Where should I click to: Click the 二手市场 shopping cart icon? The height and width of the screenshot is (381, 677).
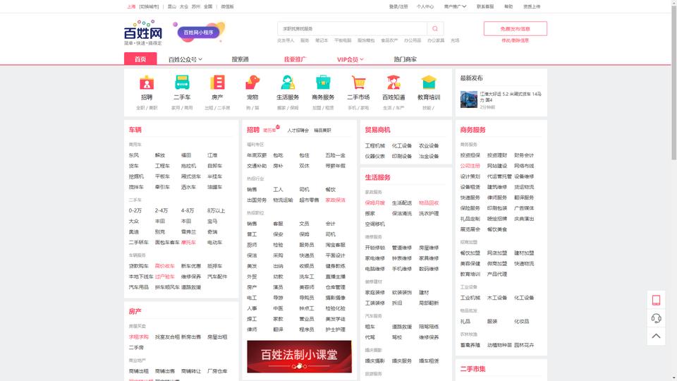click(x=358, y=83)
